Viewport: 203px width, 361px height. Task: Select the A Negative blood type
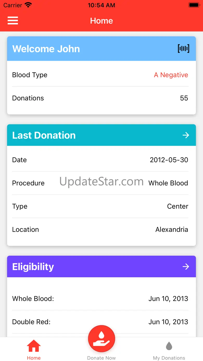click(171, 75)
